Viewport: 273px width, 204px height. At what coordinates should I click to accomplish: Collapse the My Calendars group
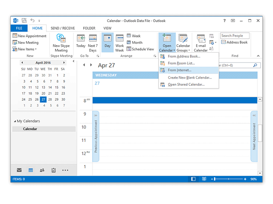pos(15,121)
